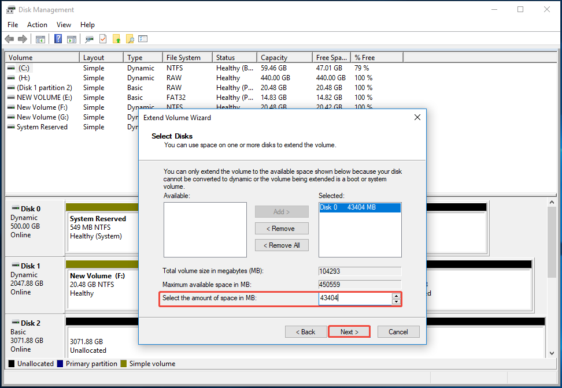Screen dimensions: 562x388
Task: Click the disk connect toolbar icon
Action: point(90,39)
